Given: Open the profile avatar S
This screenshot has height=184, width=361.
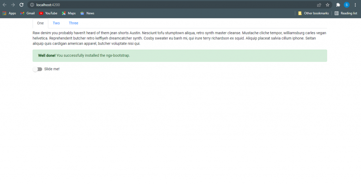Looking at the screenshot, I should (x=347, y=5).
